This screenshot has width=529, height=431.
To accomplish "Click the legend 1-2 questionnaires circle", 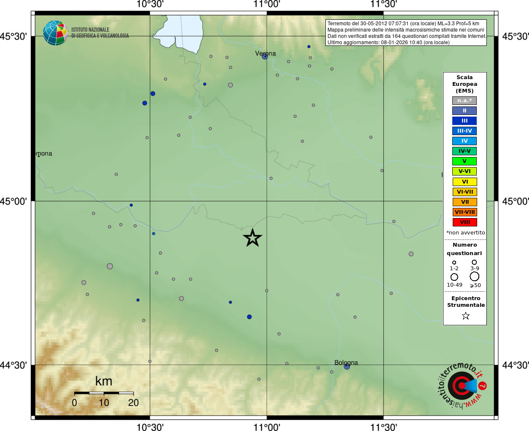I will (x=454, y=263).
